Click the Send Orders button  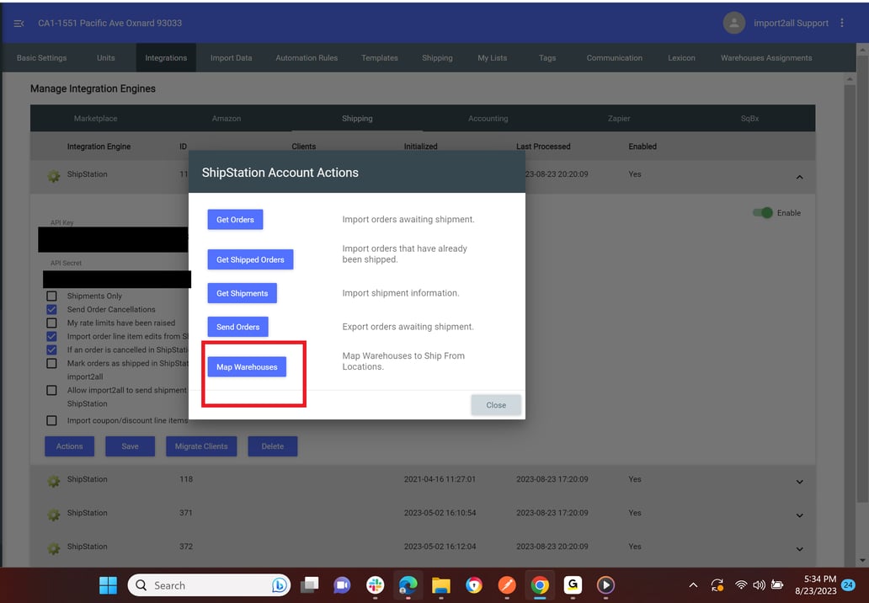point(237,327)
